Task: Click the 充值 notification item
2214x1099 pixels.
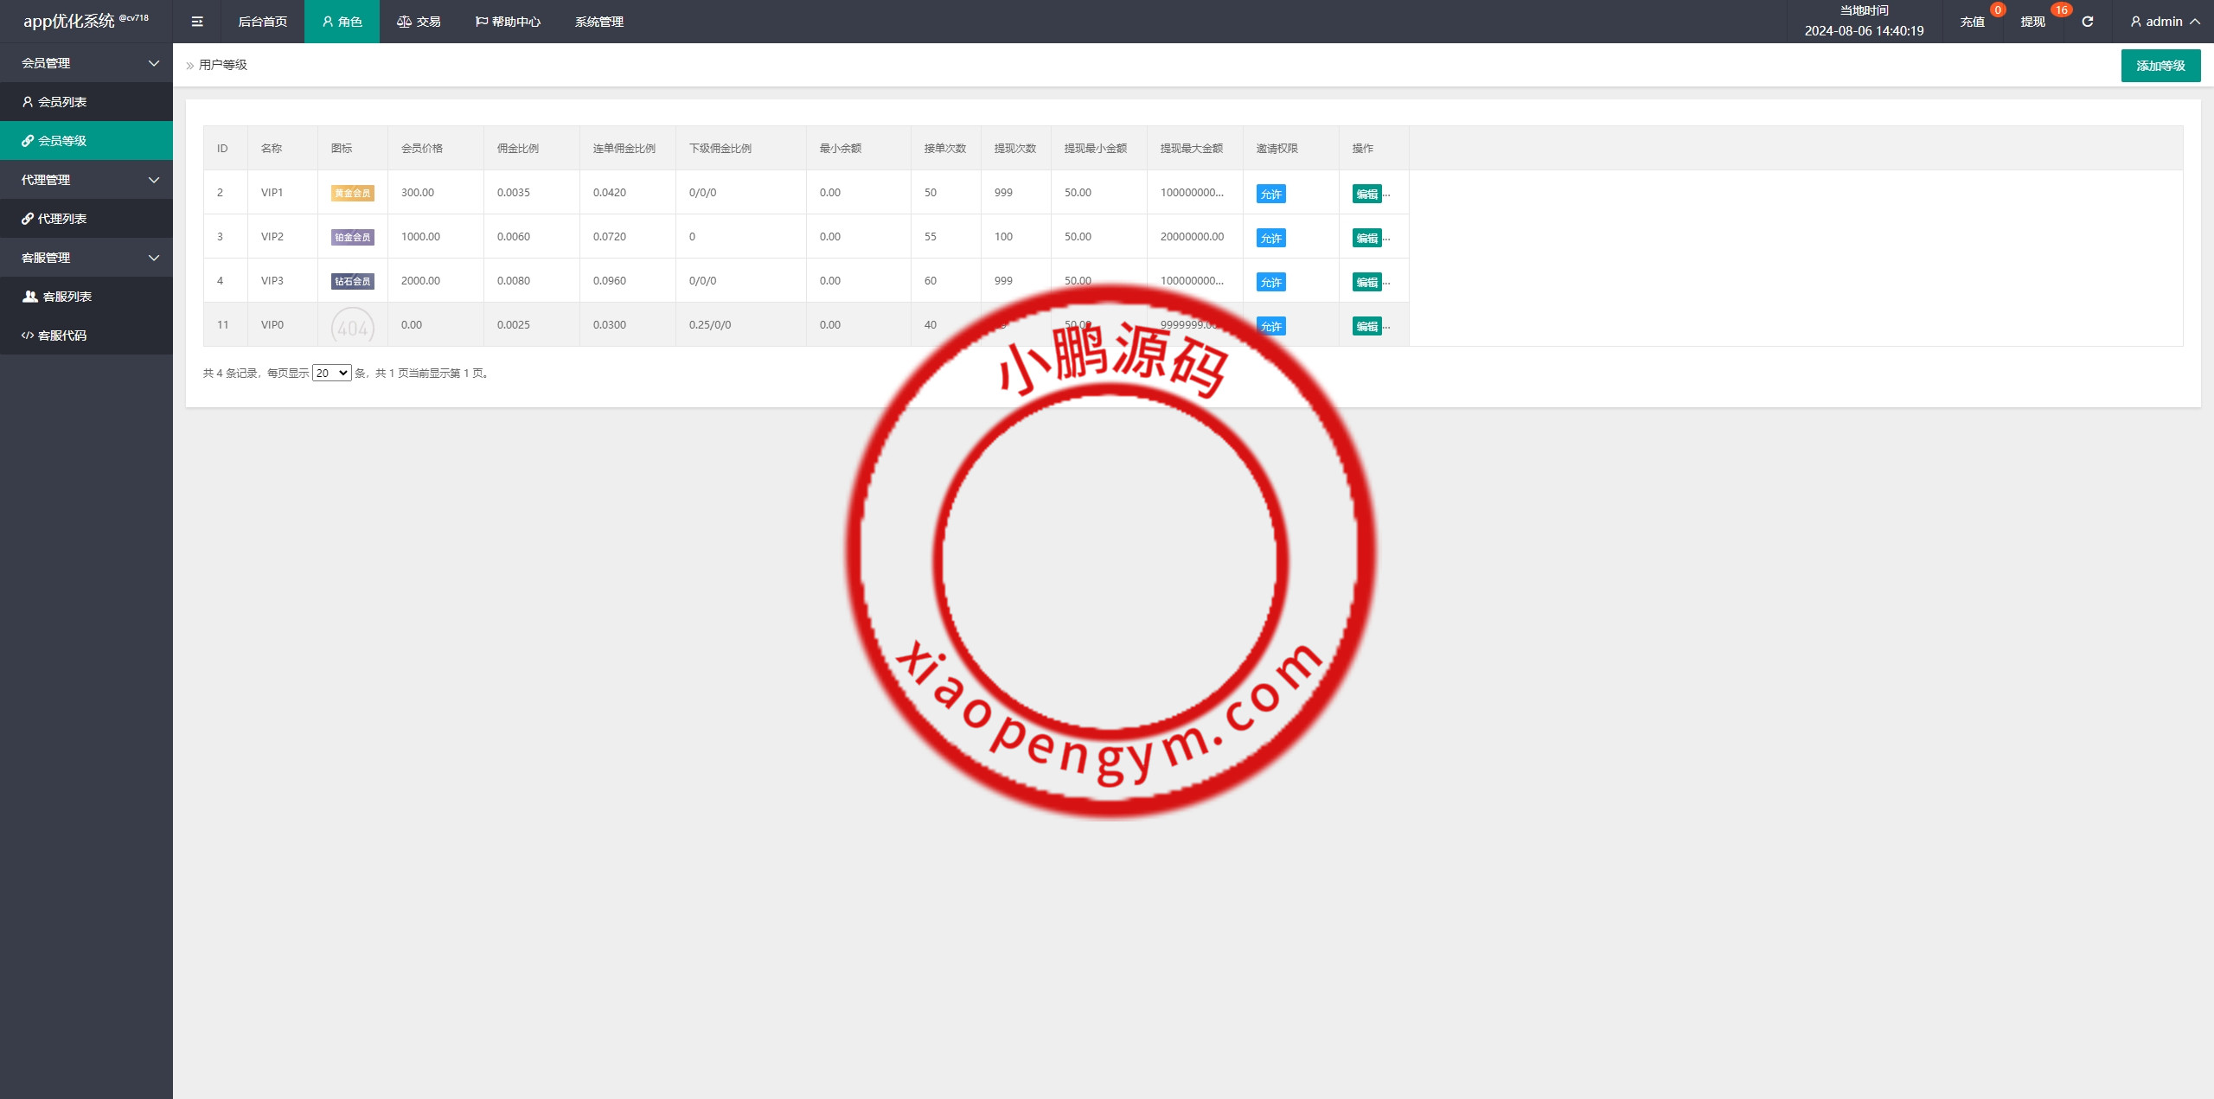Action: click(x=1973, y=22)
